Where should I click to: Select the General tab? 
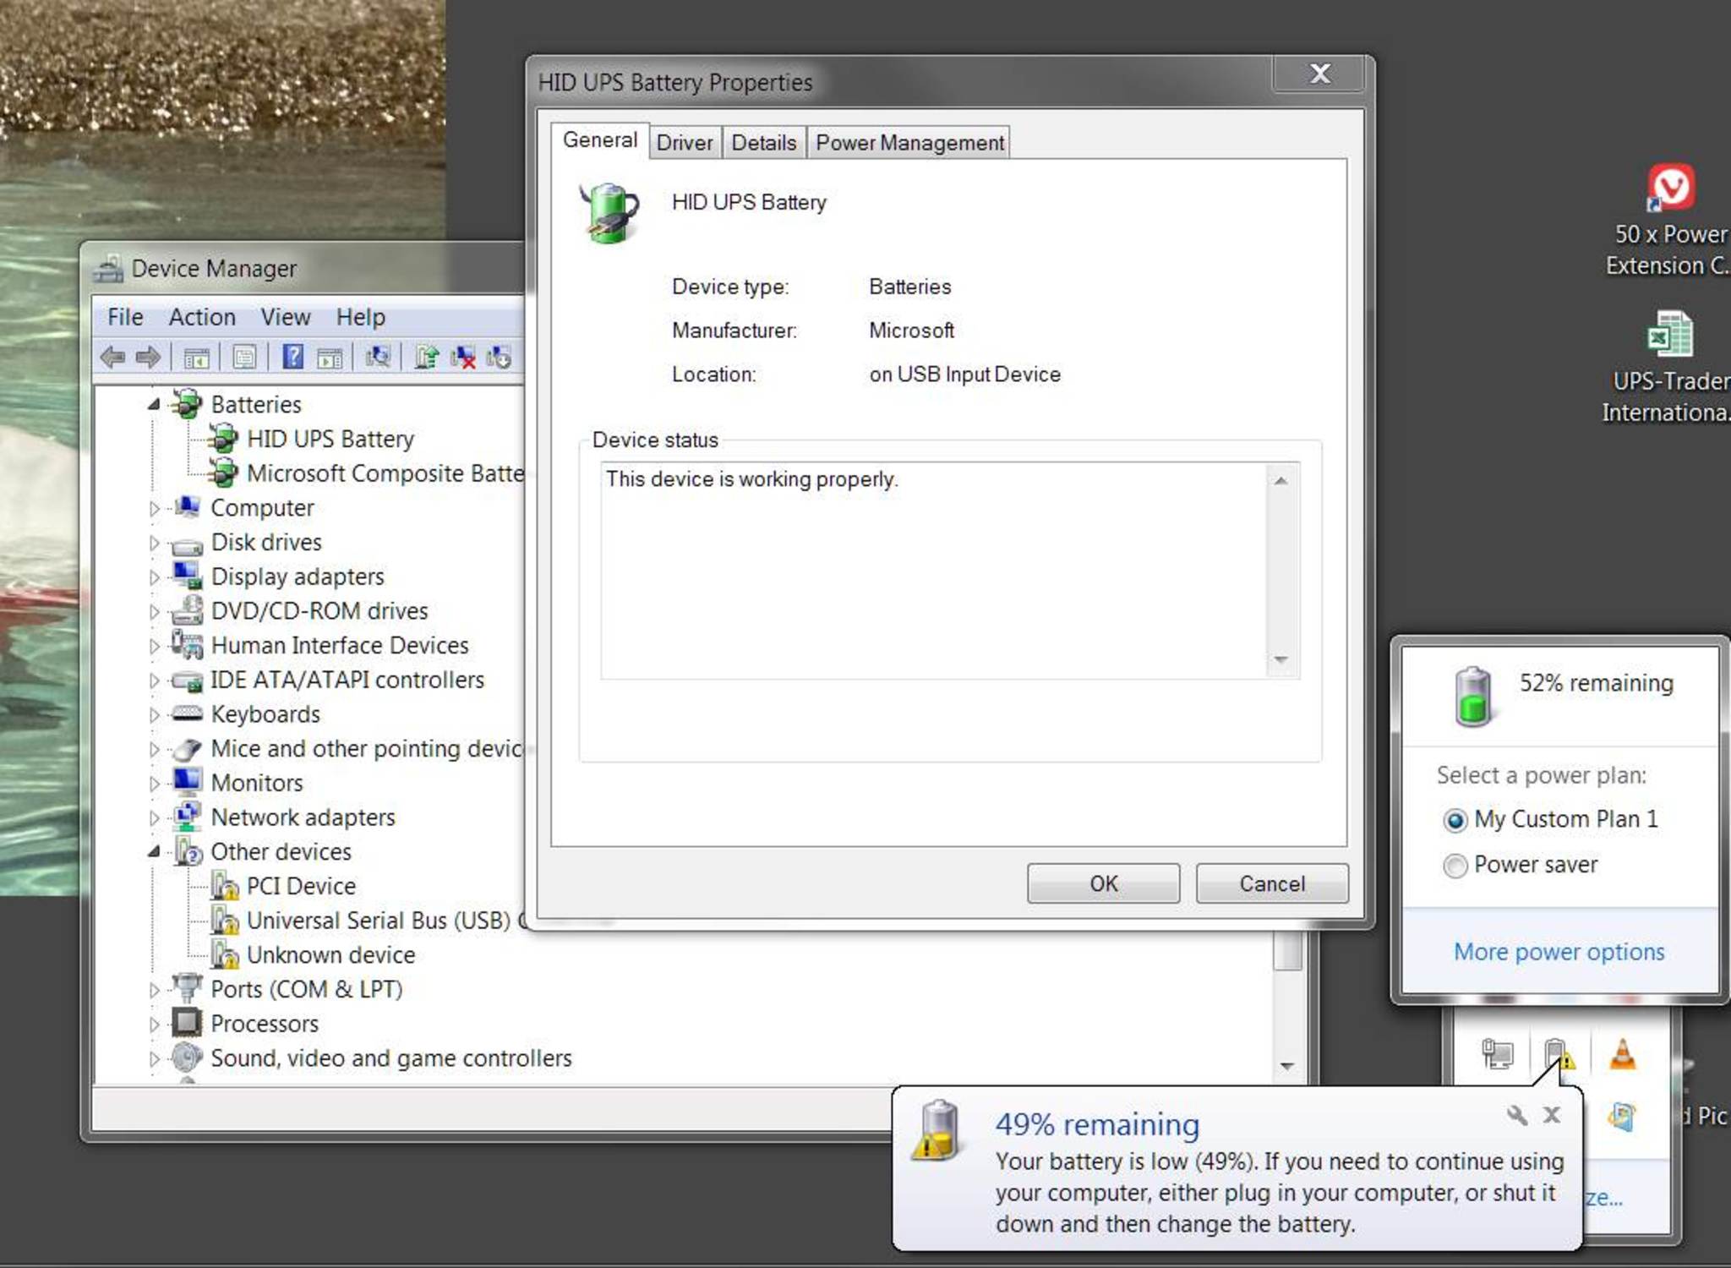click(x=600, y=140)
